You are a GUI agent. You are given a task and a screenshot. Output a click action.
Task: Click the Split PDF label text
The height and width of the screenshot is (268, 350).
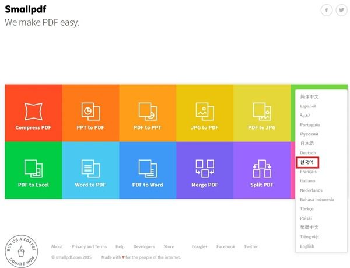pos(262,185)
